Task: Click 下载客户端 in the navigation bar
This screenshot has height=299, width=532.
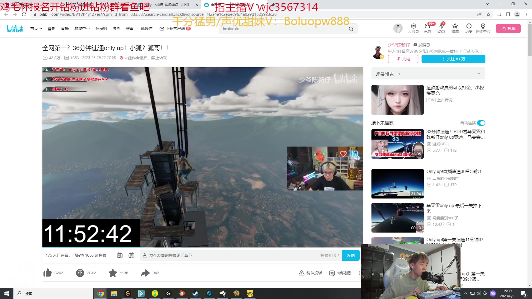Action: [175, 29]
